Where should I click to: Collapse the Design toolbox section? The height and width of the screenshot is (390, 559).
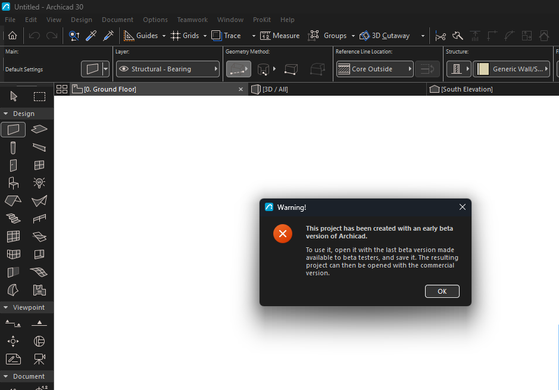tap(6, 114)
